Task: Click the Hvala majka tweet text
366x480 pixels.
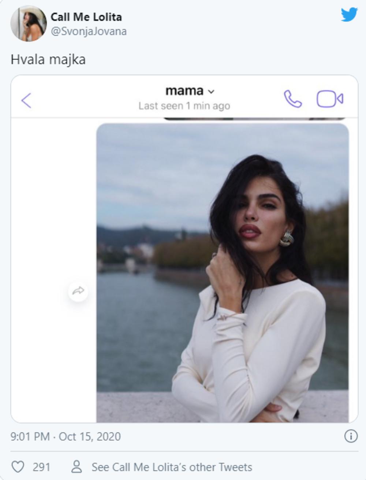Action: (x=48, y=59)
